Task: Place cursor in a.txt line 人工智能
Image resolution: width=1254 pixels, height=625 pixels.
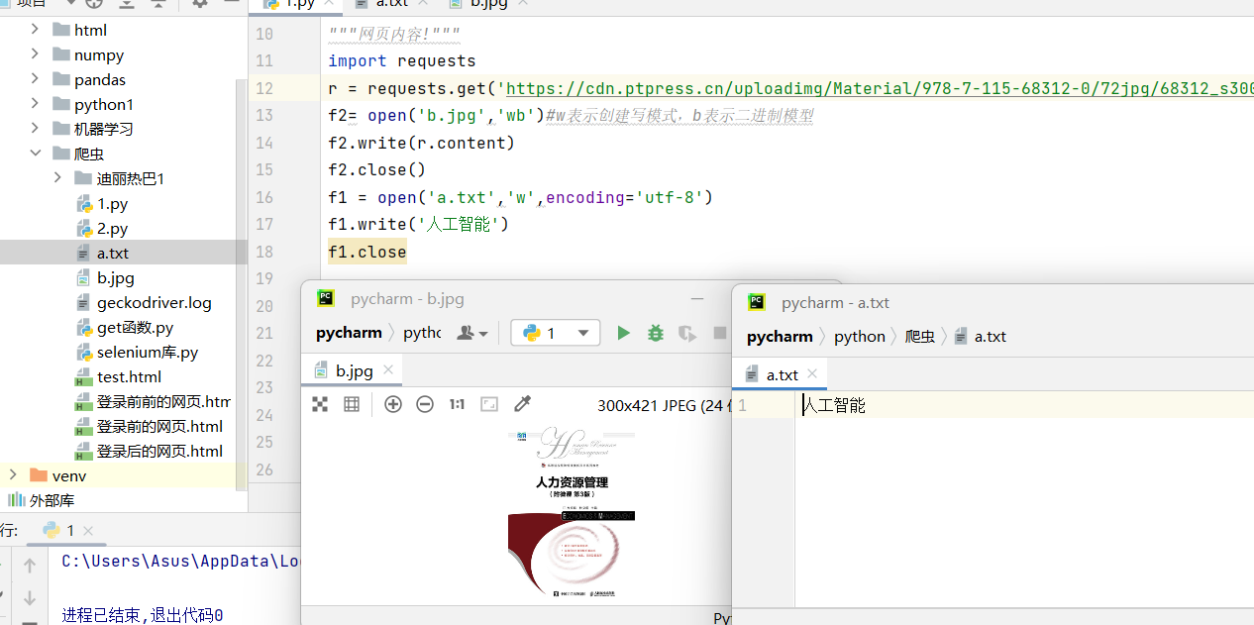Action: (x=834, y=405)
